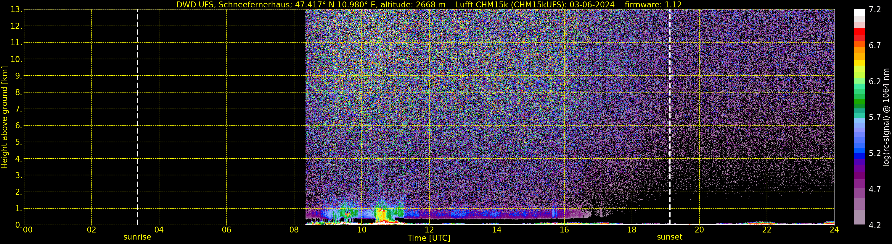Click the height axis tick label 7
The image size is (892, 244).
pyautogui.click(x=18, y=109)
